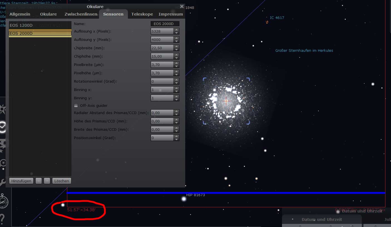Increase Binning x with up arrow
The width and height of the screenshot is (391, 227).
(x=176, y=88)
